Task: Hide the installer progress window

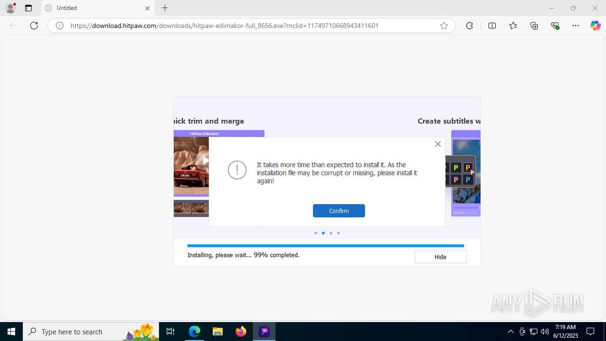Action: [440, 257]
